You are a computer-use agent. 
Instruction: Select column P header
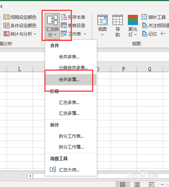pyautogui.click(x=123, y=69)
